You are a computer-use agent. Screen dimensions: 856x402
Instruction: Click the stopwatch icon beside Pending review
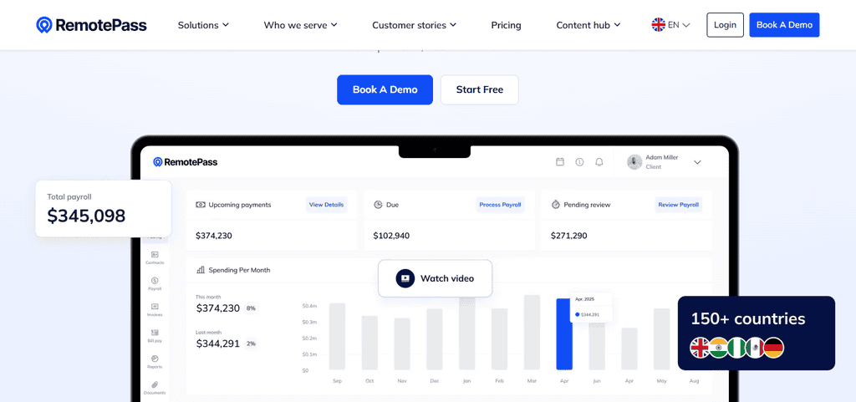[x=555, y=205]
